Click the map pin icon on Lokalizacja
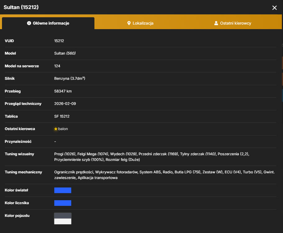The image size is (283, 233). point(129,23)
